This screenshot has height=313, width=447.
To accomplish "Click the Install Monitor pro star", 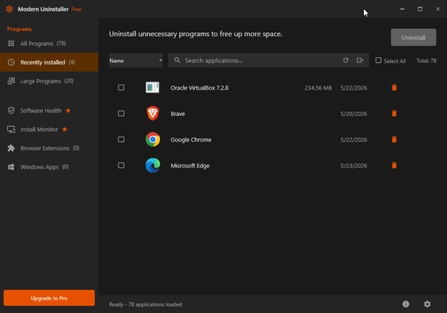I will [x=65, y=129].
